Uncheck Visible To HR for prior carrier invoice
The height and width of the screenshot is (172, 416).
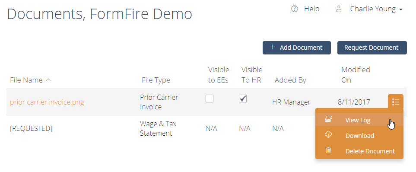point(242,99)
